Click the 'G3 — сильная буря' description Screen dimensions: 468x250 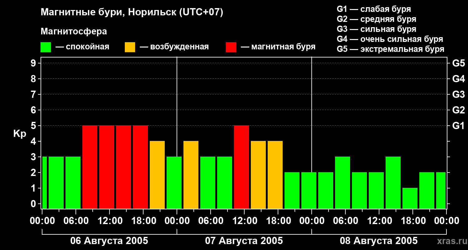(376, 29)
